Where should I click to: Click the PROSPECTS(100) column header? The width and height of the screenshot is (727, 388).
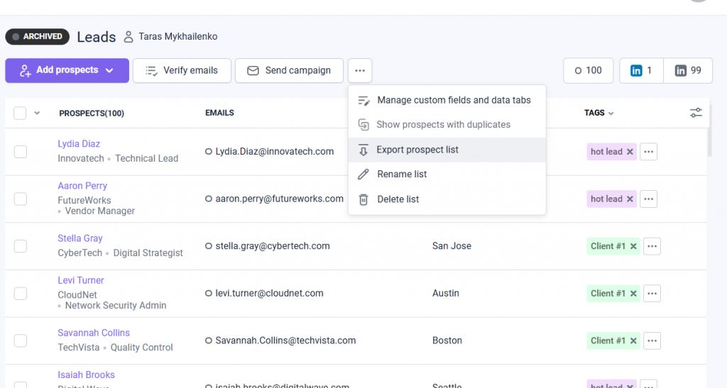(x=92, y=113)
